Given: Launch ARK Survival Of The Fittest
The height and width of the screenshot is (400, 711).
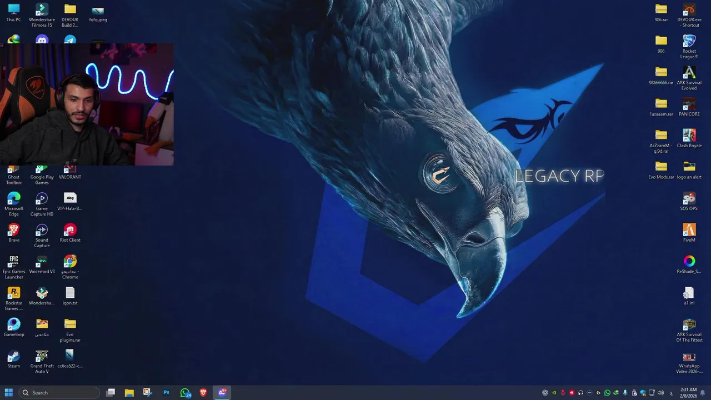Looking at the screenshot, I should [689, 330].
